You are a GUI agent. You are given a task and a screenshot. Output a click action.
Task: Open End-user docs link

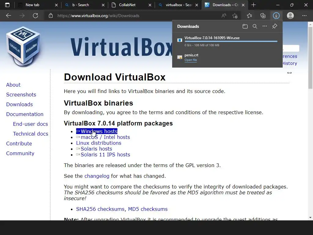31,124
